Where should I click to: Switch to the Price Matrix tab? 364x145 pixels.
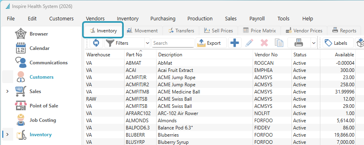pos(259,31)
